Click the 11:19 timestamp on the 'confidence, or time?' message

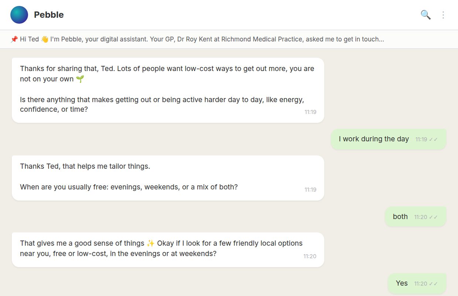click(x=310, y=112)
